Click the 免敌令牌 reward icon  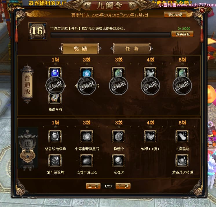click(55, 98)
